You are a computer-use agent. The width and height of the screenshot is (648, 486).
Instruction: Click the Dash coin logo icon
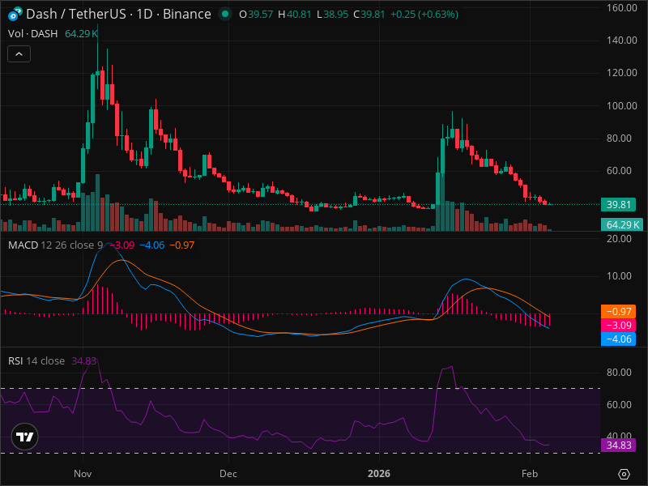pyautogui.click(x=15, y=14)
